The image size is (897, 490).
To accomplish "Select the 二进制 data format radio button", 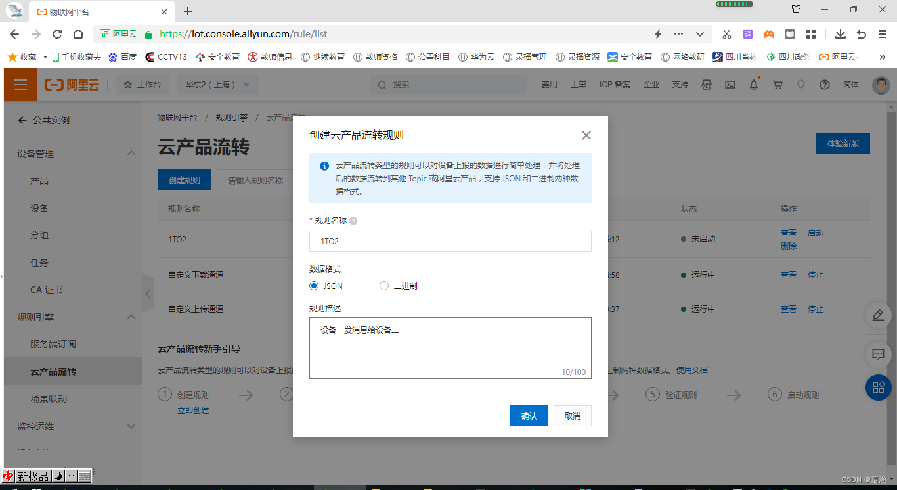I will [x=384, y=286].
